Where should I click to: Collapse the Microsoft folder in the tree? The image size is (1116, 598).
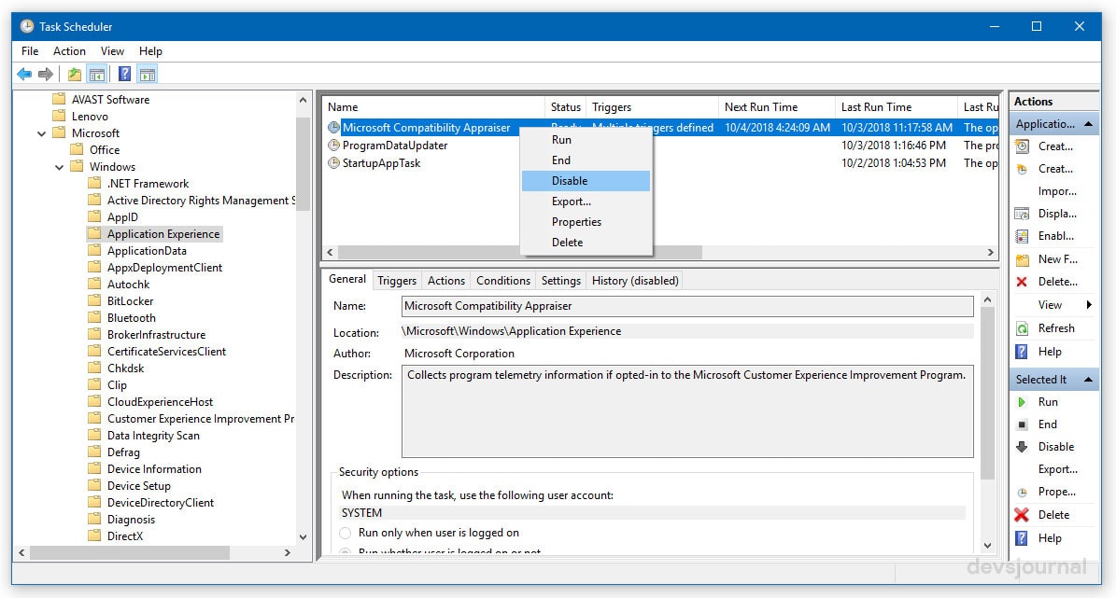(x=42, y=133)
